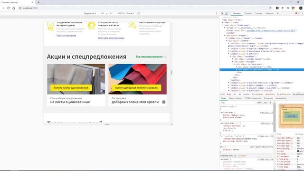The width and height of the screenshot is (304, 171).
Task: Open the browser profile avatar
Action: (x=301, y=8)
